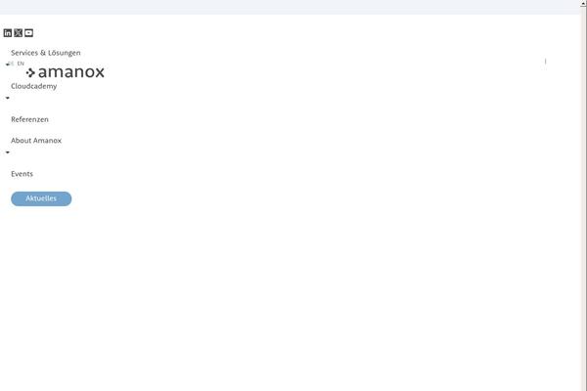Open the LinkedIn social icon
The height and width of the screenshot is (391, 587).
tap(8, 33)
